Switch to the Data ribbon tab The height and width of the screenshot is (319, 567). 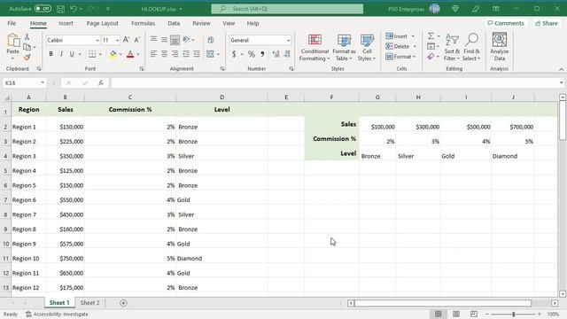(x=174, y=23)
